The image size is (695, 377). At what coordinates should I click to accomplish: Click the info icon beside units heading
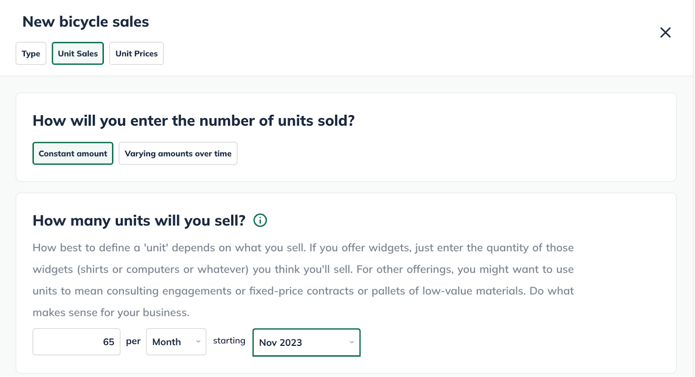[260, 221]
